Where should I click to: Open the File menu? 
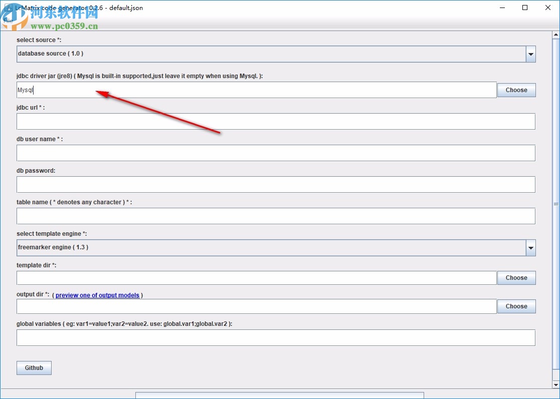pos(8,21)
